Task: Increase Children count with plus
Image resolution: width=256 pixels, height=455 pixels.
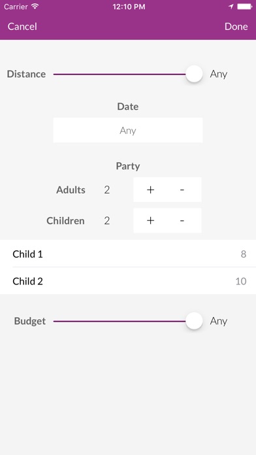Action: tap(150, 220)
